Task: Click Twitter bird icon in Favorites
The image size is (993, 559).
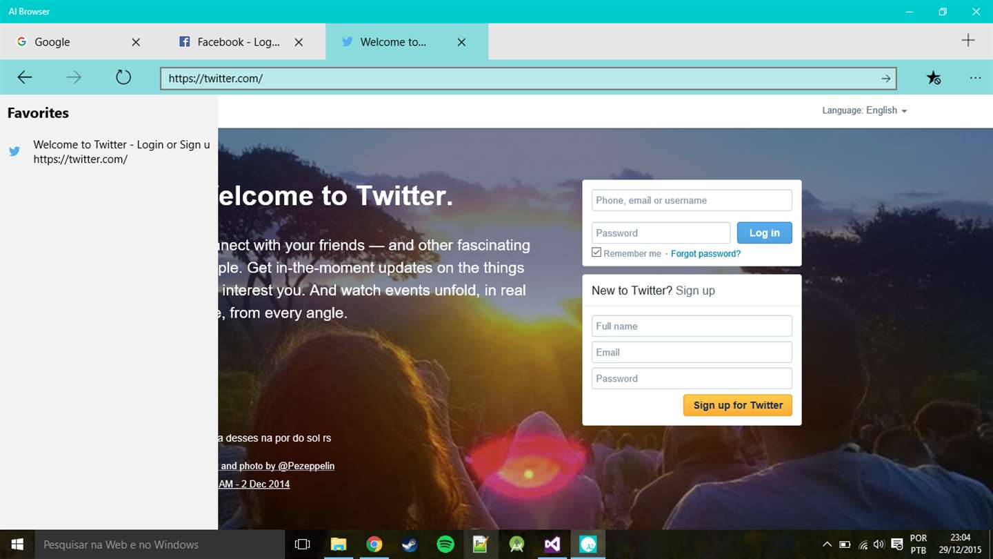Action: (x=14, y=151)
